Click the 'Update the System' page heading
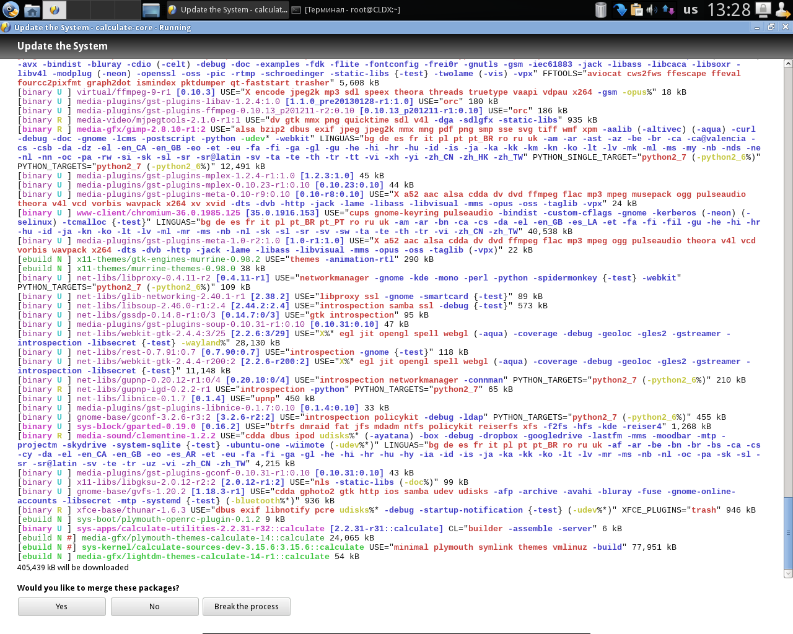The image size is (793, 634). point(63,46)
